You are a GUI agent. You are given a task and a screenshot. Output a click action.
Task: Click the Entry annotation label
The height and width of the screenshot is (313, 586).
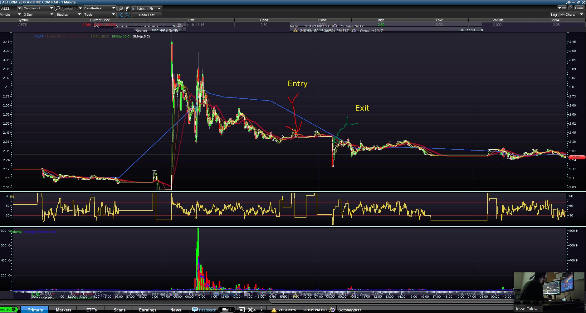point(297,84)
